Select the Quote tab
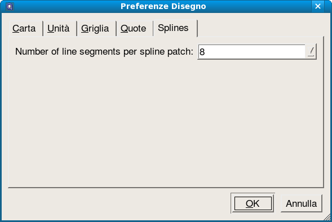 (135, 28)
